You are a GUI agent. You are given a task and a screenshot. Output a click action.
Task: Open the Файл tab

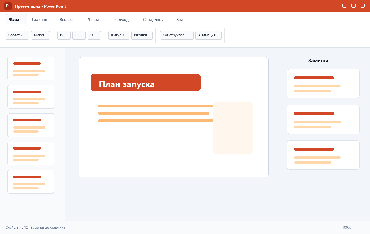[16, 19]
